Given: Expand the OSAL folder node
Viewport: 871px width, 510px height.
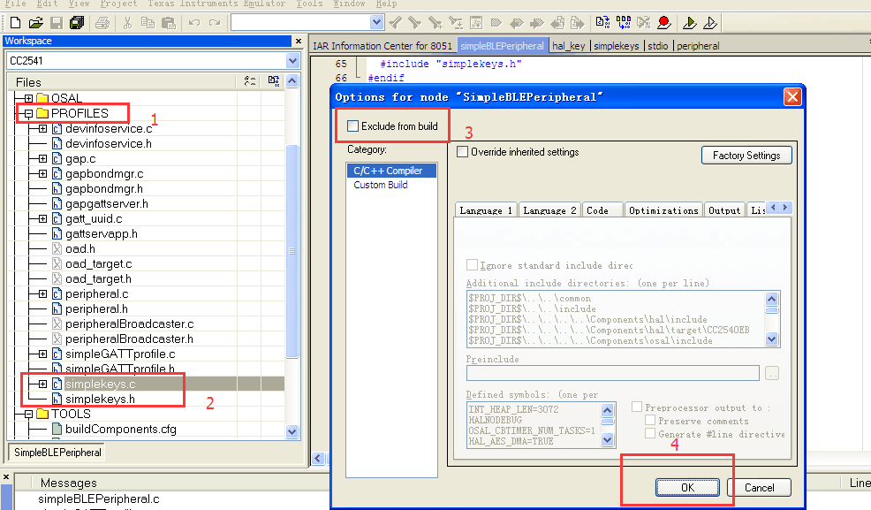Looking at the screenshot, I should tap(28, 98).
